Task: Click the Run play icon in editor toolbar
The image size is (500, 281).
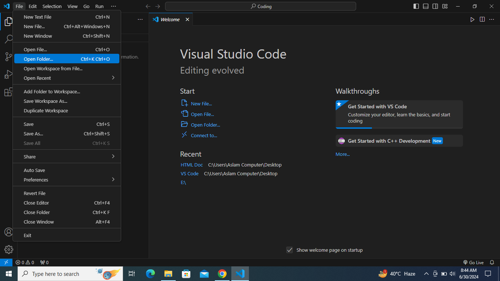Action: tap(472, 19)
